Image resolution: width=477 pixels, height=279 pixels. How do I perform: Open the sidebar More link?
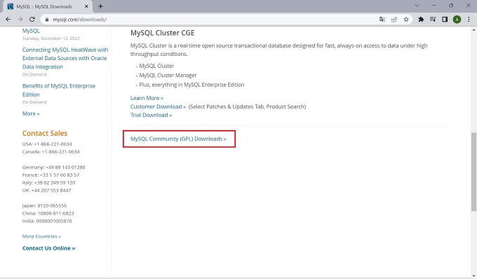[31, 113]
